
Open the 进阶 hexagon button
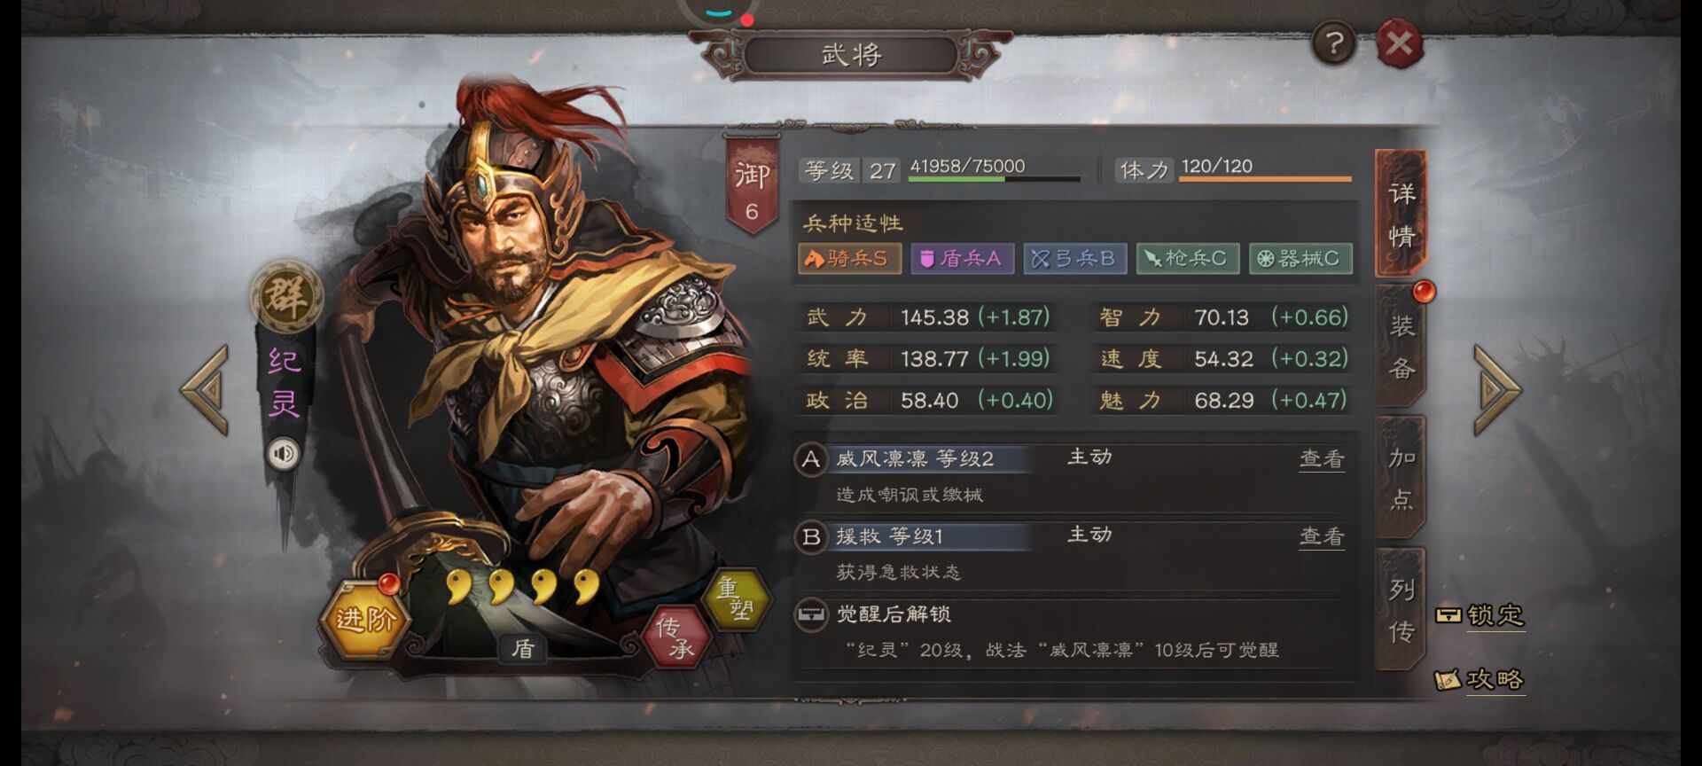365,618
